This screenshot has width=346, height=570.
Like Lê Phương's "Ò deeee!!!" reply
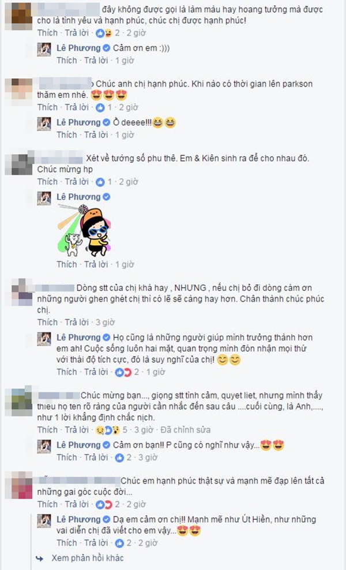coord(67,135)
